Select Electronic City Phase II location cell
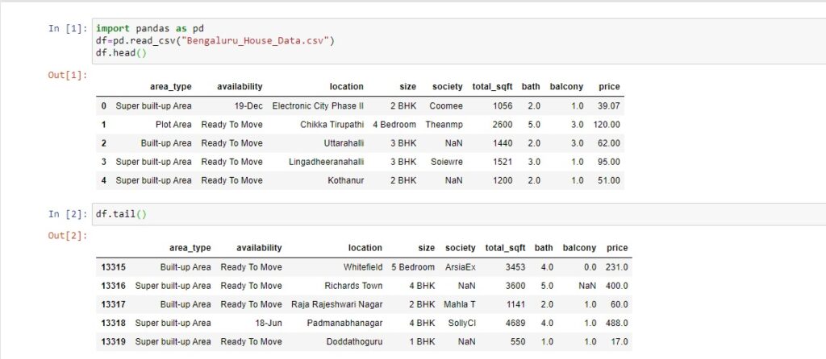Screen dimensions: 826x359 coord(318,105)
